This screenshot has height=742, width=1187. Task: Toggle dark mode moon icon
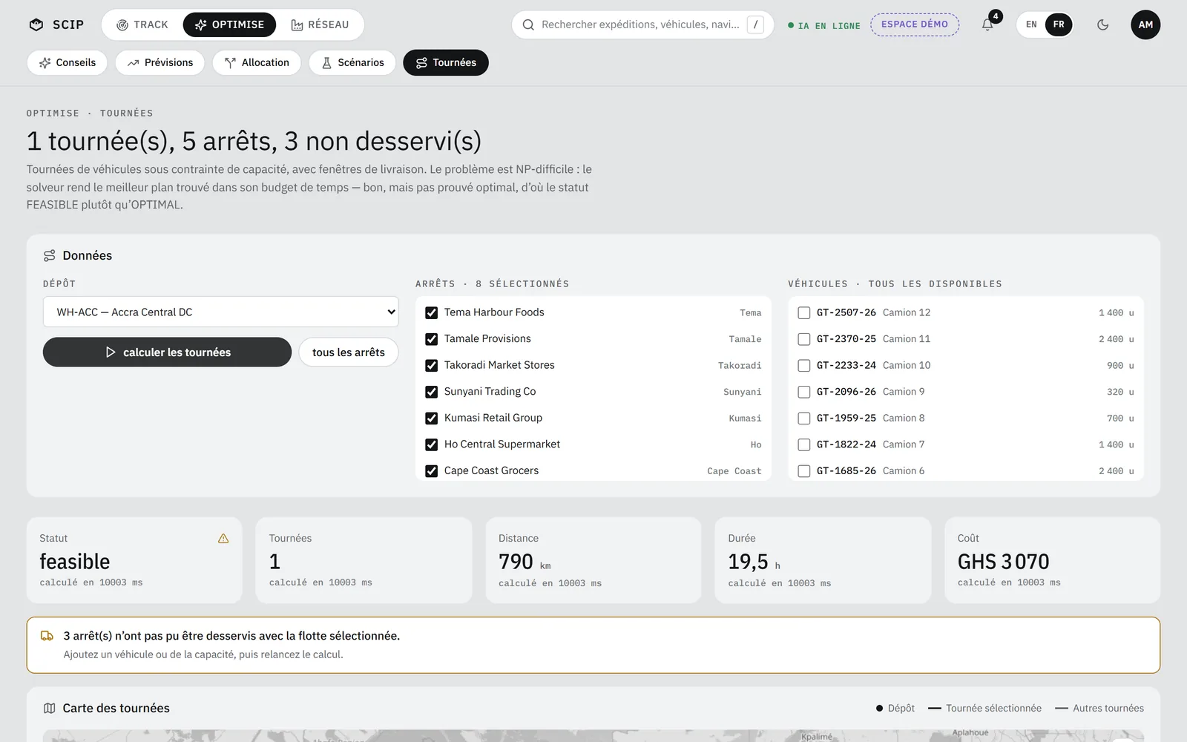coord(1102,24)
